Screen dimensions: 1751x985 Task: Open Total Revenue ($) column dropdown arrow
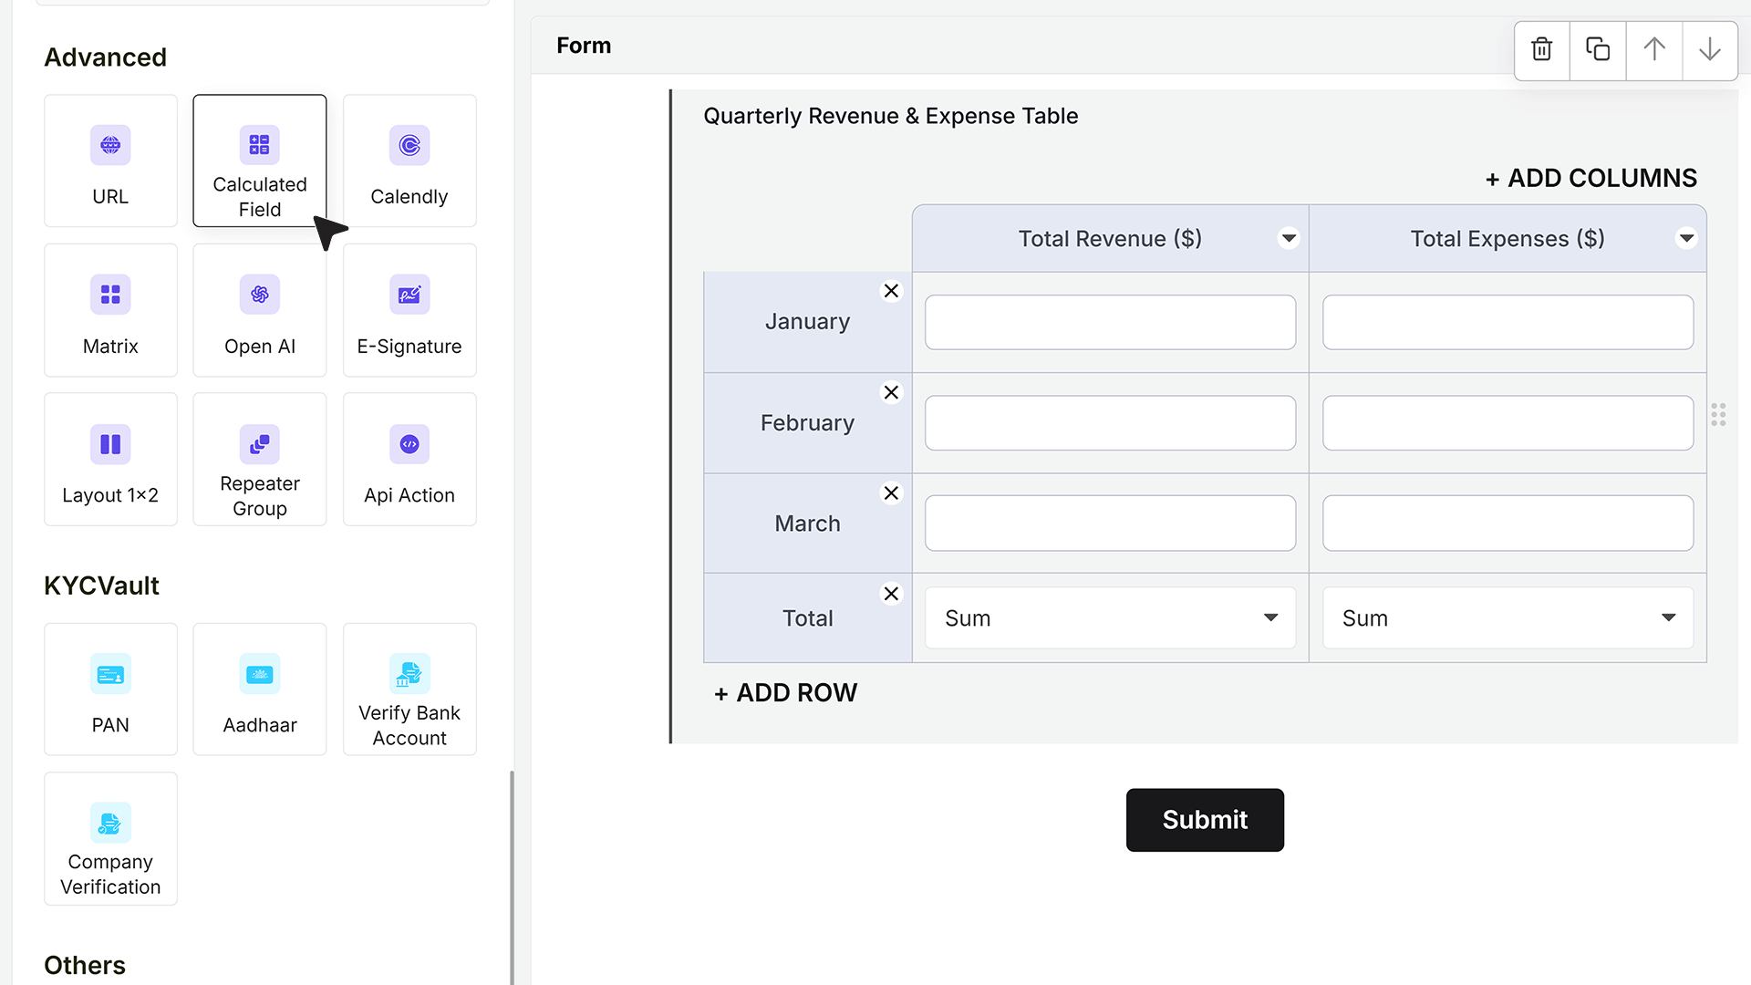coord(1289,239)
